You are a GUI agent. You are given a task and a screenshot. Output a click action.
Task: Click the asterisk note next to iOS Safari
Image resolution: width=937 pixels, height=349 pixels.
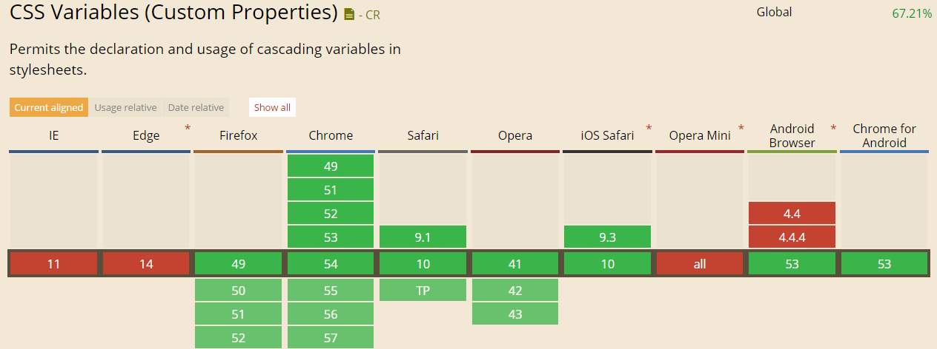[x=649, y=129]
